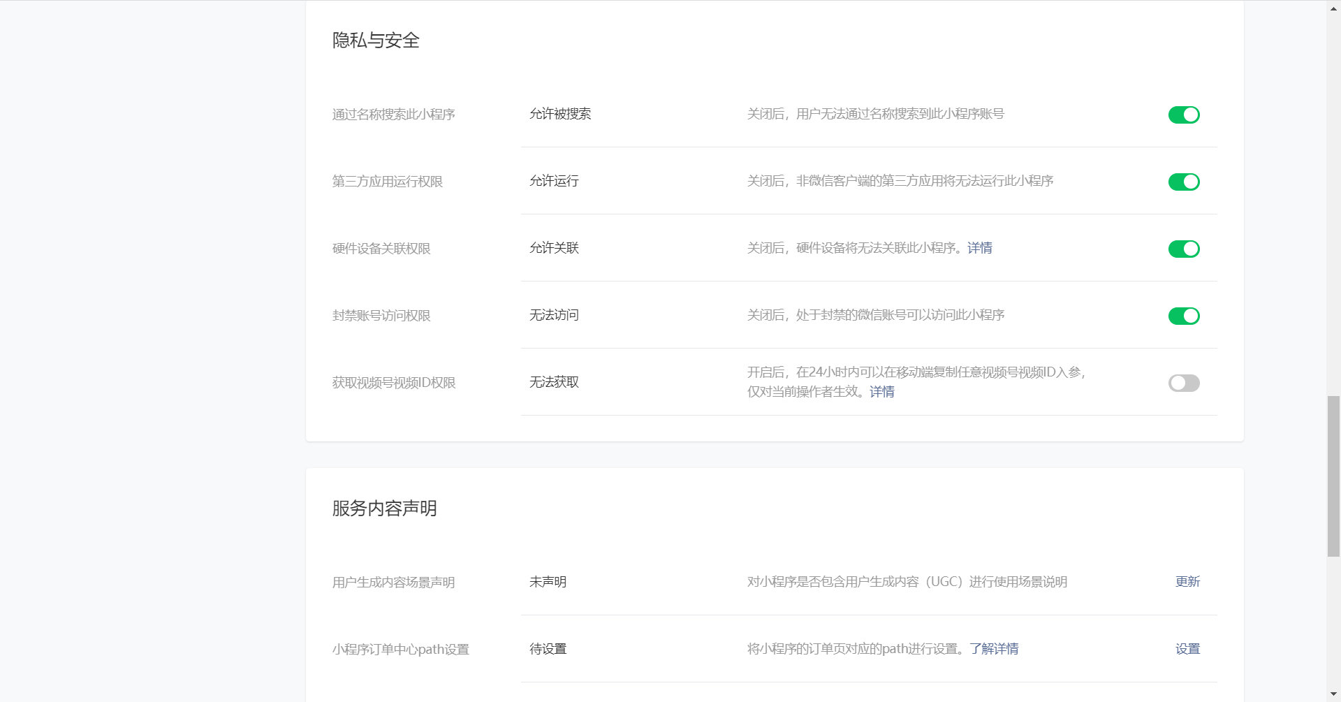Image resolution: width=1341 pixels, height=702 pixels.
Task: Click 更新 for 用户生成内容场景声明
Action: (x=1187, y=582)
